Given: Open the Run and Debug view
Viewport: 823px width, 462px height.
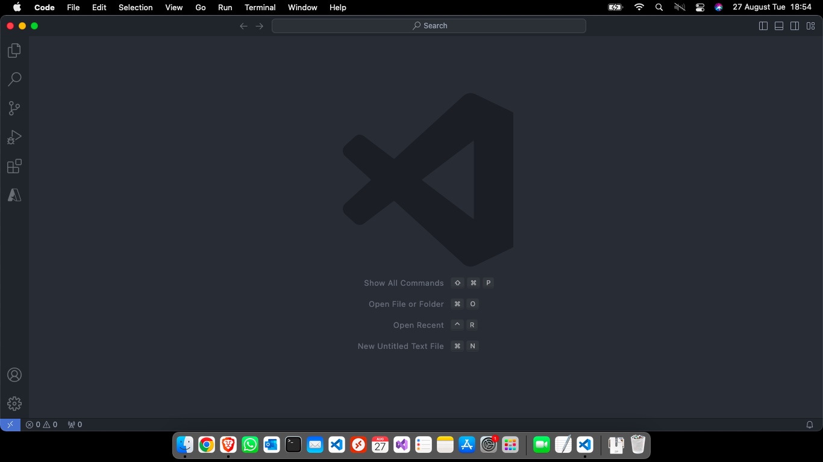Looking at the screenshot, I should [x=14, y=137].
